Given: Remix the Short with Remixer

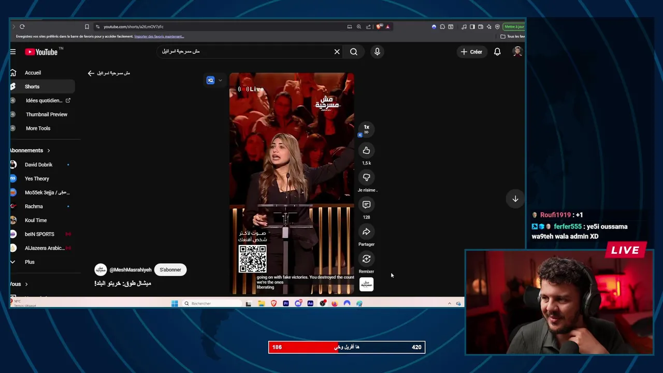Looking at the screenshot, I should 366,259.
